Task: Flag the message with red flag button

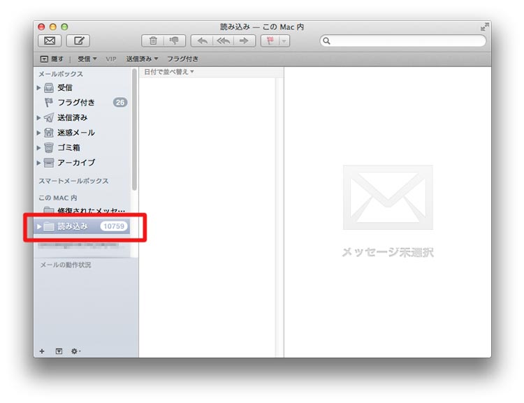Action: (x=270, y=41)
